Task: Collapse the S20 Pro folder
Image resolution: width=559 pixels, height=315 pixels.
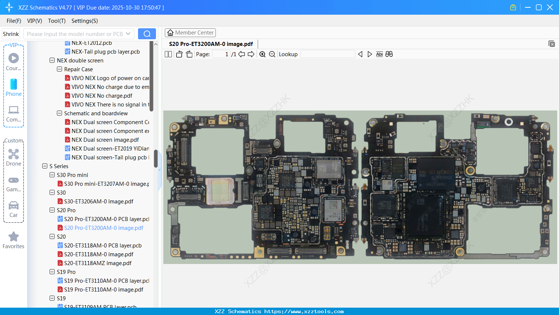Action: 52,210
